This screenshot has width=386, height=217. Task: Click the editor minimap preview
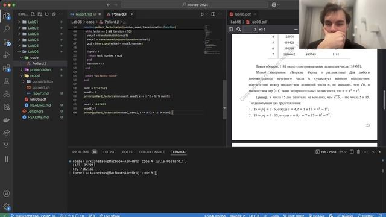click(212, 39)
